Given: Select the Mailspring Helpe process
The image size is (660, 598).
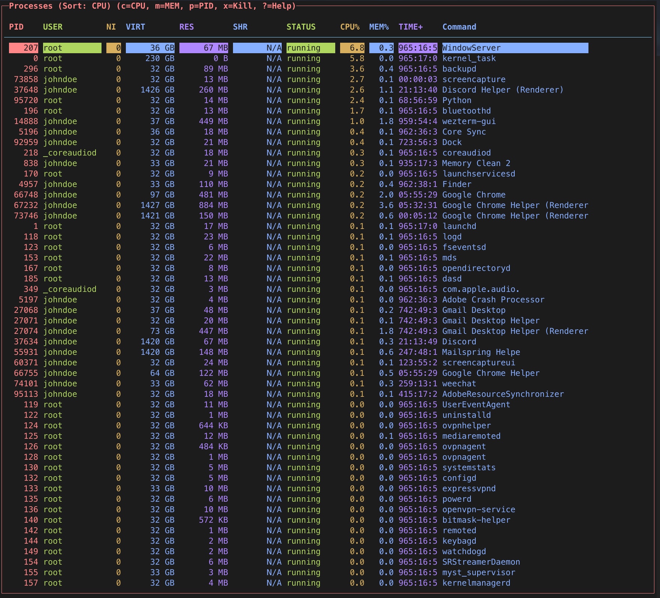Looking at the screenshot, I should pos(299,352).
